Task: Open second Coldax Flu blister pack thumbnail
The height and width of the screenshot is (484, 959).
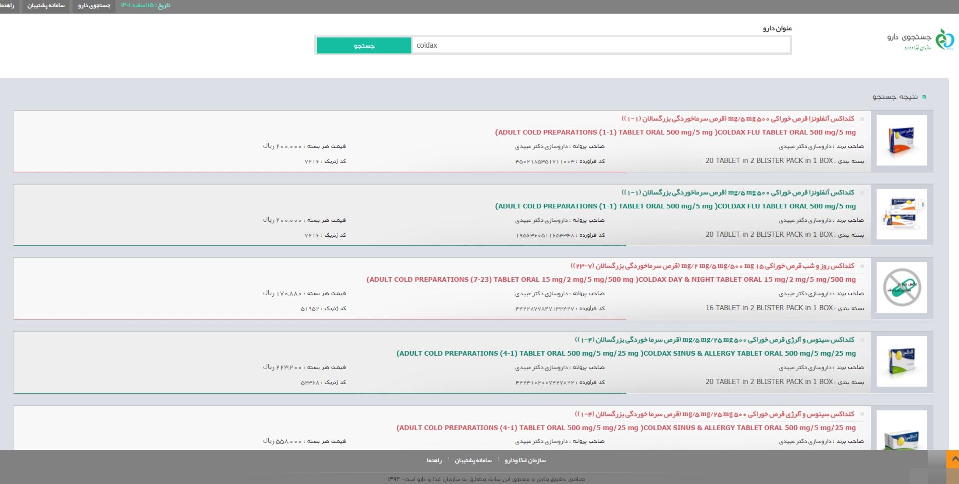Action: (x=901, y=214)
